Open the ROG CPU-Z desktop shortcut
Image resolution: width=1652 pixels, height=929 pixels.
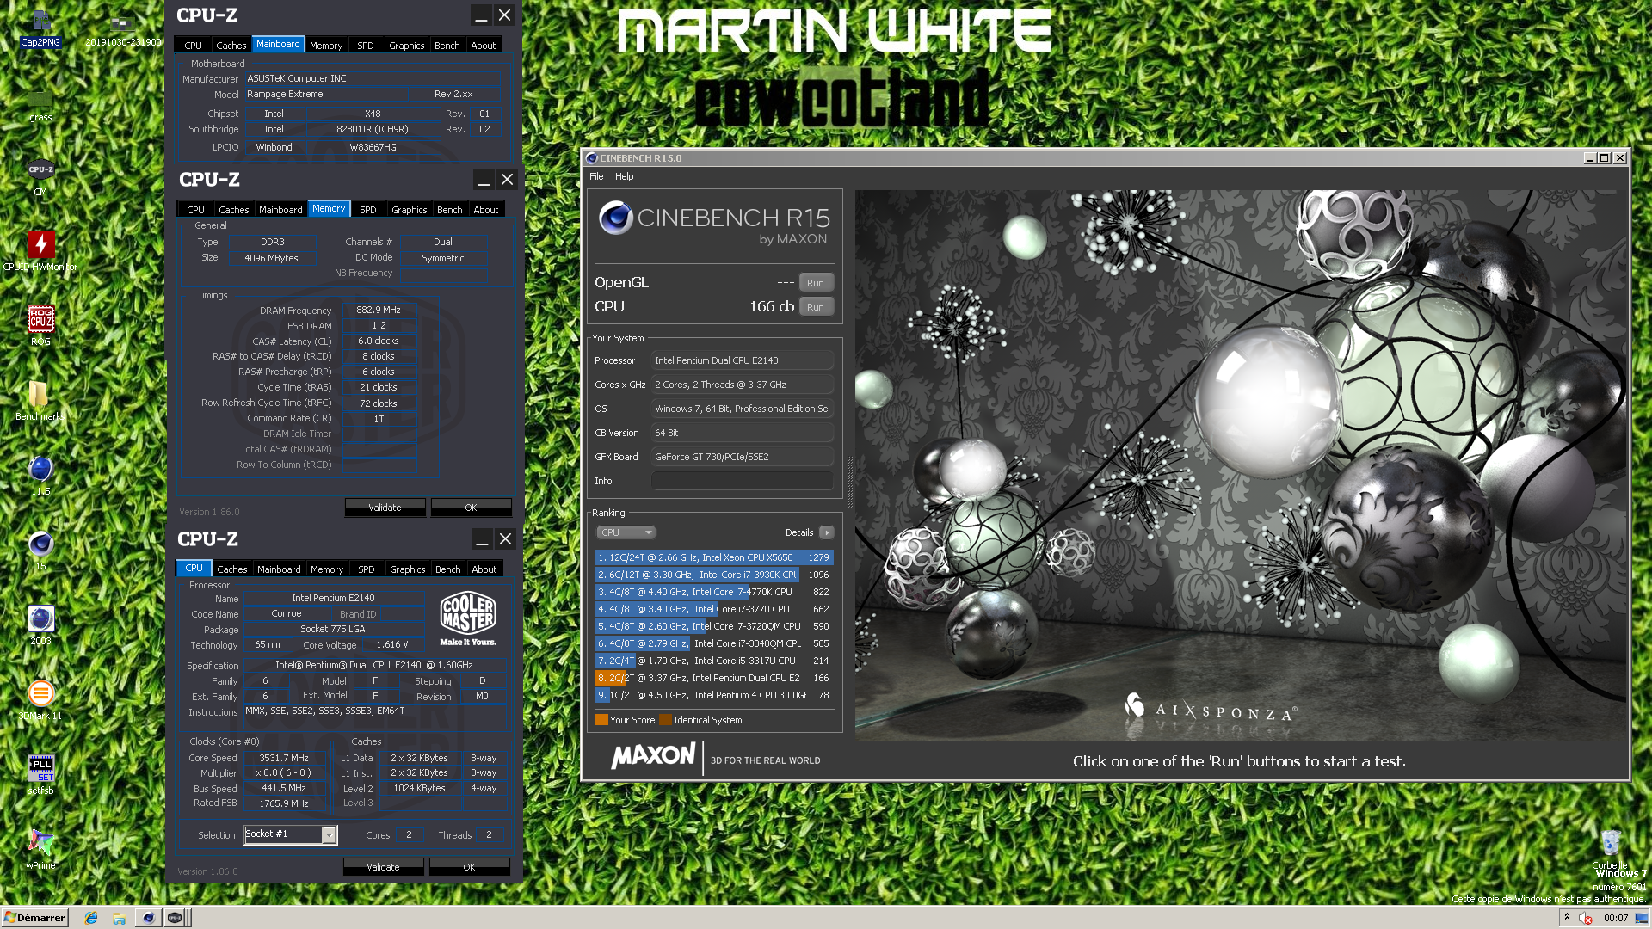coord(40,326)
